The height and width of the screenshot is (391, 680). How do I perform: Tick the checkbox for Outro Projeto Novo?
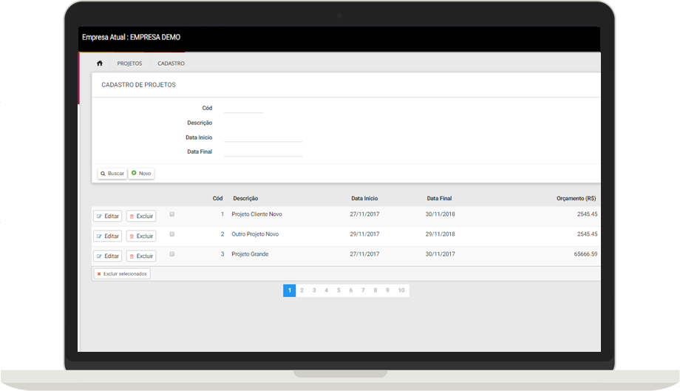point(172,234)
